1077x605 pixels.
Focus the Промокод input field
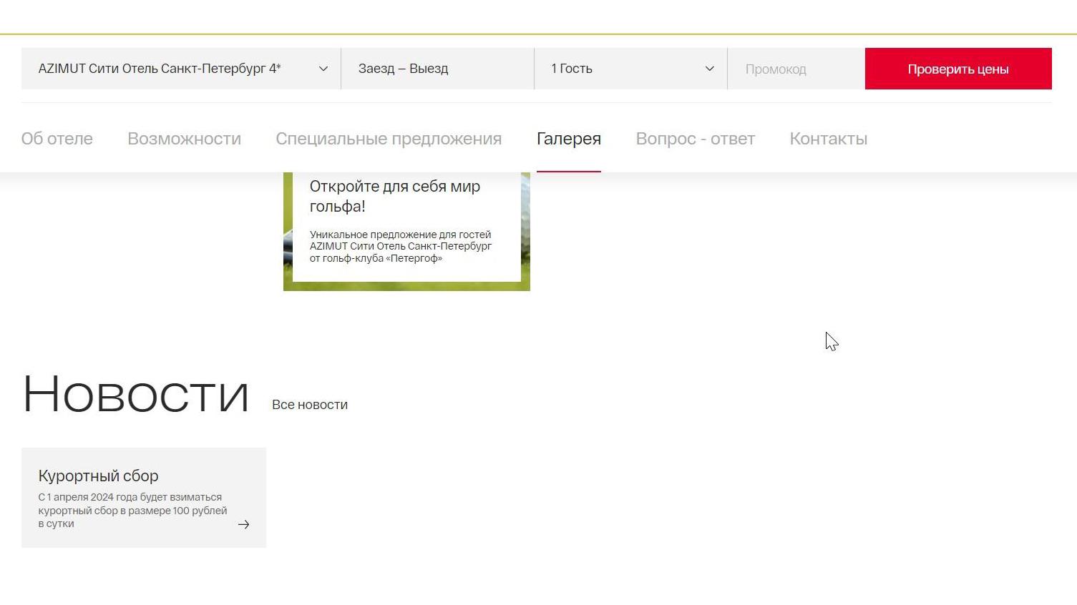796,69
